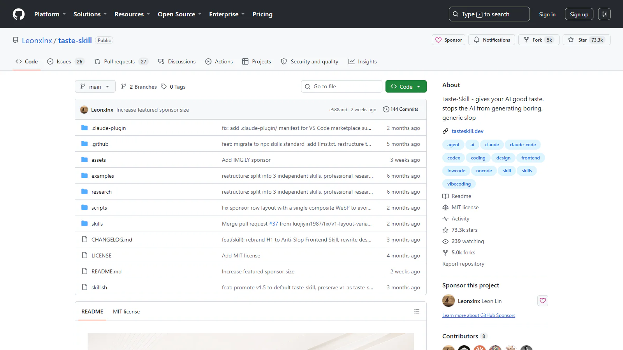Viewport: 623px width, 350px height.
Task: Click the Go to file search field
Action: tap(341, 86)
